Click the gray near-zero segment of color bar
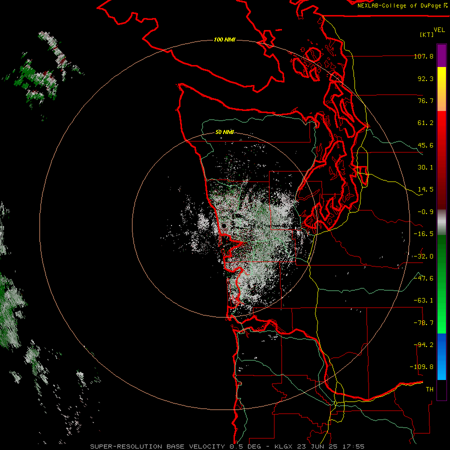The width and height of the screenshot is (450, 450). [441, 222]
